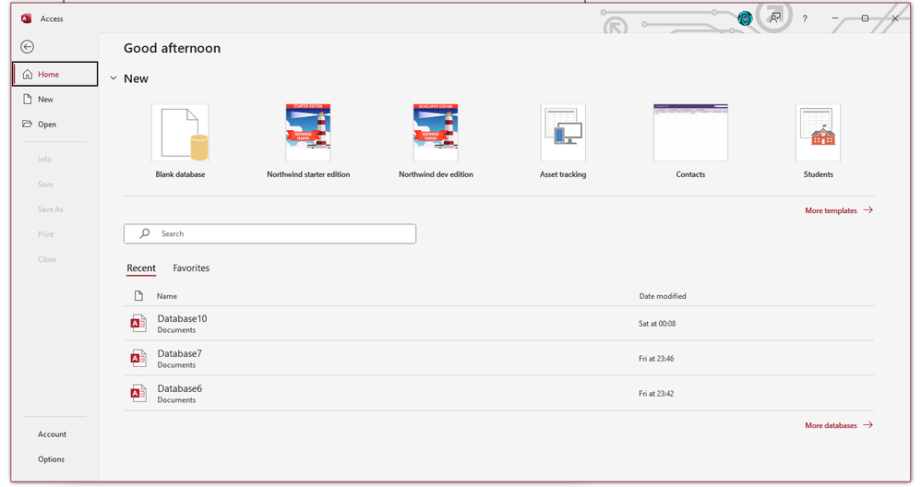Click the back arrow icon
Viewport: 922px width, 487px height.
(27, 47)
